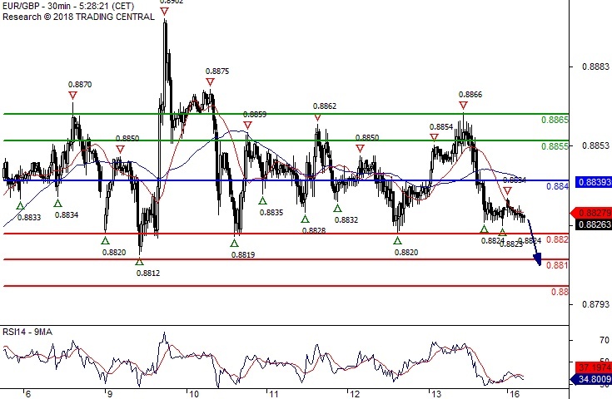Screen dimensions: 612x399
Task: Click the green 0.8855 resistance level label
Action: coord(555,146)
